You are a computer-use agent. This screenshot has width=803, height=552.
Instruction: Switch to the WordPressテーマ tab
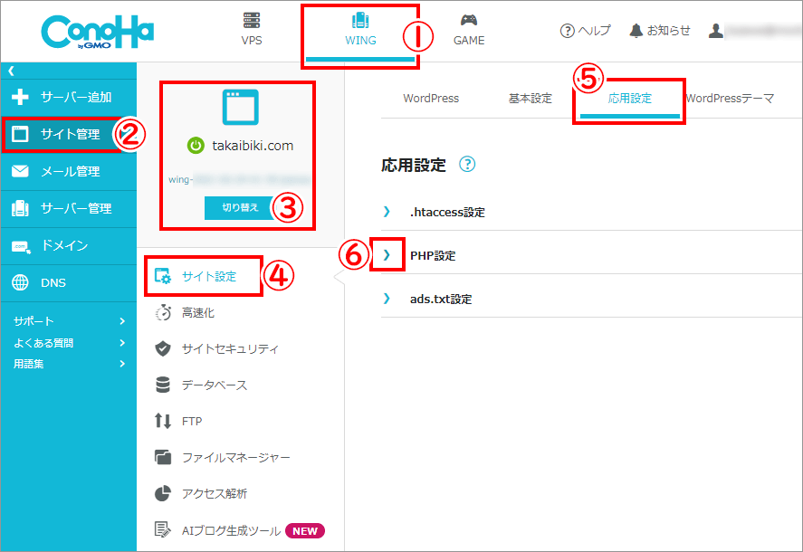click(730, 99)
